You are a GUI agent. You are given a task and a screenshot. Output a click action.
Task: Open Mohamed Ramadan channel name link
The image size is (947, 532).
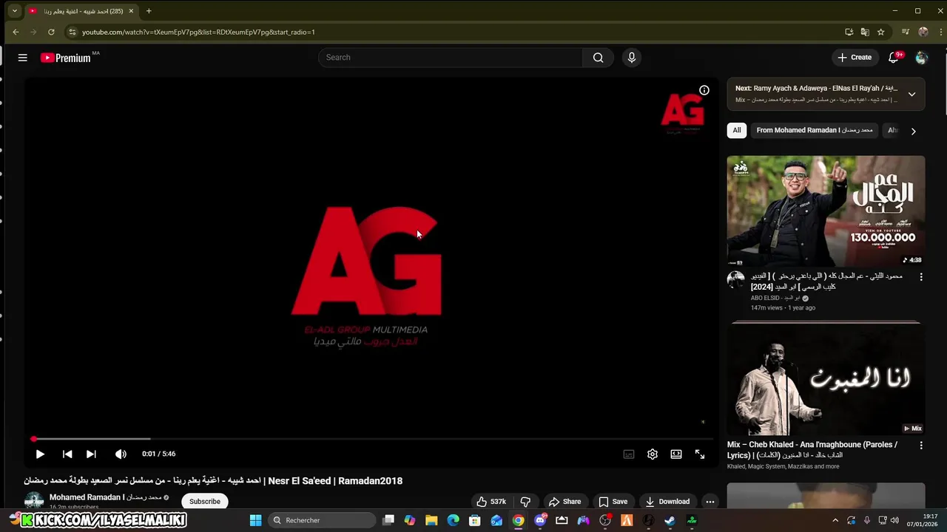[x=105, y=497]
